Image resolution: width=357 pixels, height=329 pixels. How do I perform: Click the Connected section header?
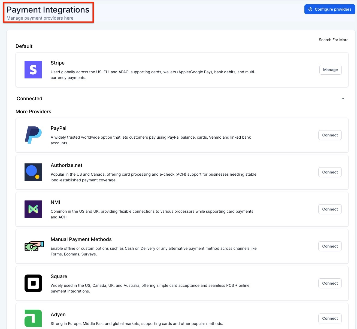click(29, 99)
